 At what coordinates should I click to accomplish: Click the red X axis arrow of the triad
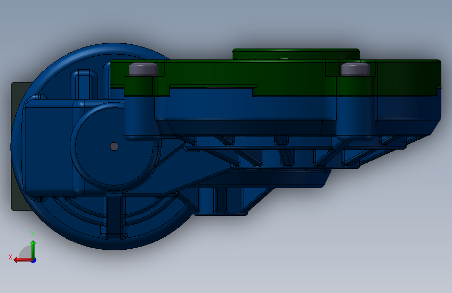(x=23, y=260)
